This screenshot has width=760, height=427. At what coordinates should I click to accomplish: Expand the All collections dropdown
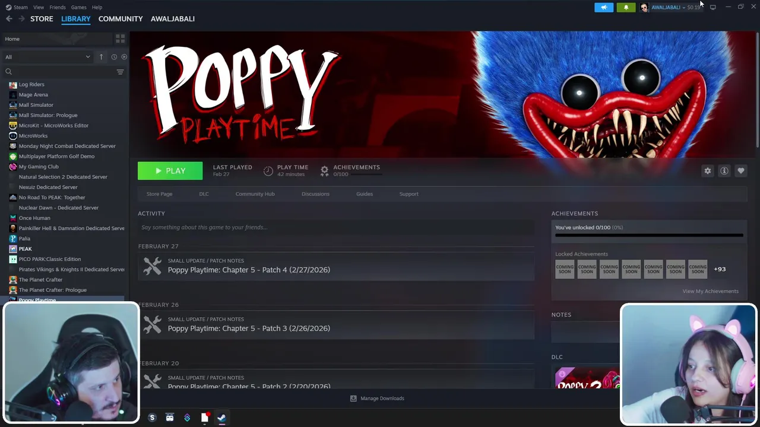click(x=47, y=57)
